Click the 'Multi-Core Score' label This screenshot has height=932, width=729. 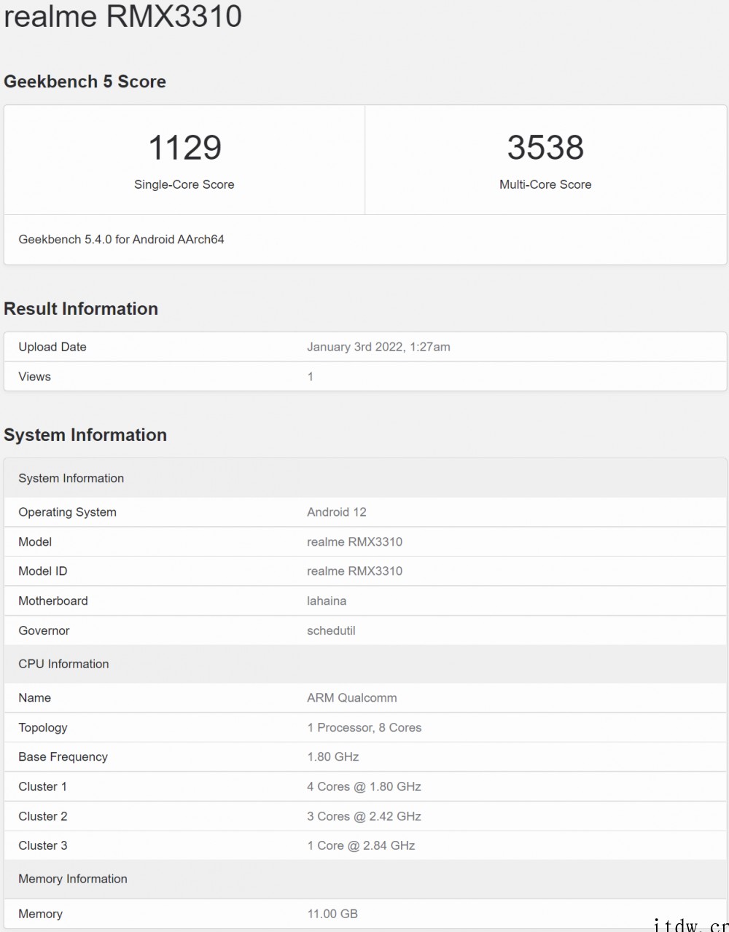click(545, 184)
